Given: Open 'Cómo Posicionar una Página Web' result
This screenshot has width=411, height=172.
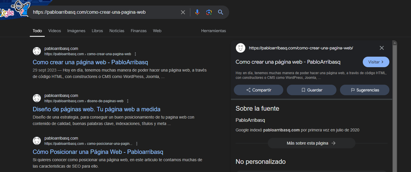Looking at the screenshot, I should tap(98, 152).
